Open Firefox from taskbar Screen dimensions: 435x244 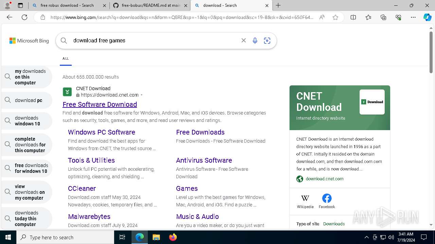click(173, 237)
